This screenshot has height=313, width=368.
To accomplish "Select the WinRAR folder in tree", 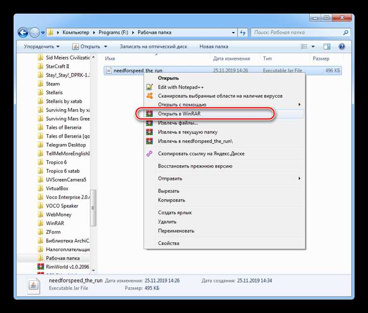I will tap(55, 223).
